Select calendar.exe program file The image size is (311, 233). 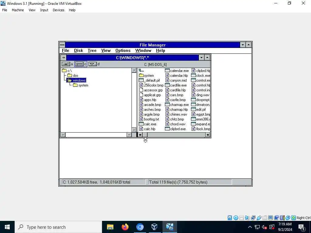pos(177,70)
